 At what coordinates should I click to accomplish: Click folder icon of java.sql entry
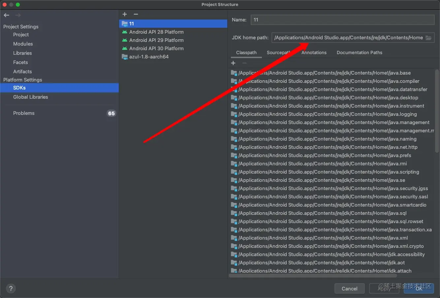point(234,213)
